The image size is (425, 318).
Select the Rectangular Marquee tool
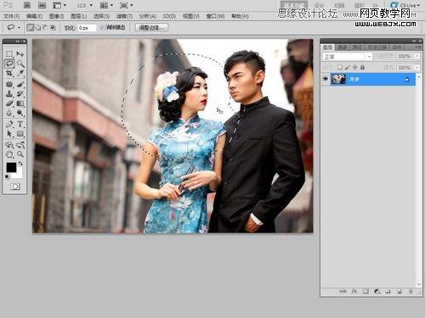[x=9, y=53]
